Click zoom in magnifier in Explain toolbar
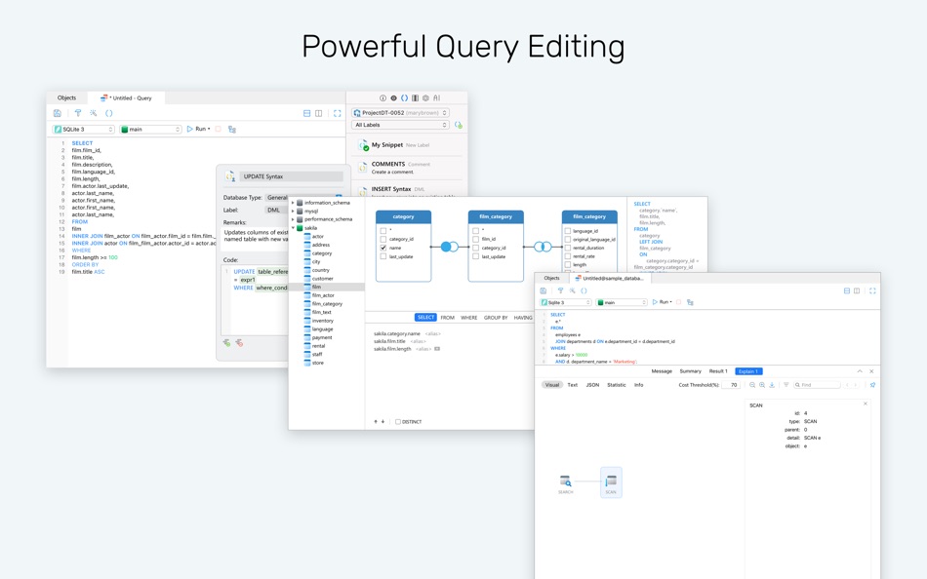This screenshot has width=927, height=579. [x=762, y=385]
